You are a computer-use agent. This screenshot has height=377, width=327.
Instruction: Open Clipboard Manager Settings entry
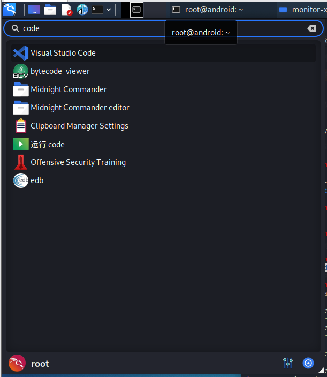pos(163,126)
